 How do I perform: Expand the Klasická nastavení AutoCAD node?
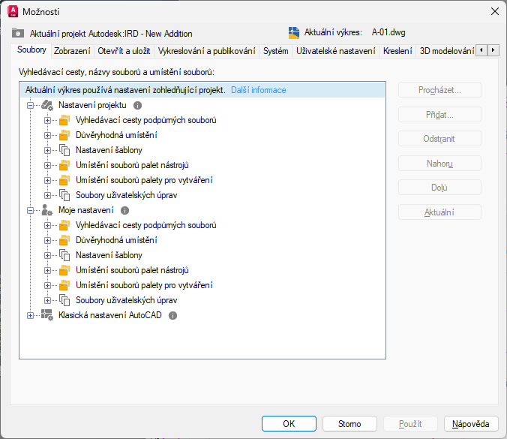(x=31, y=315)
